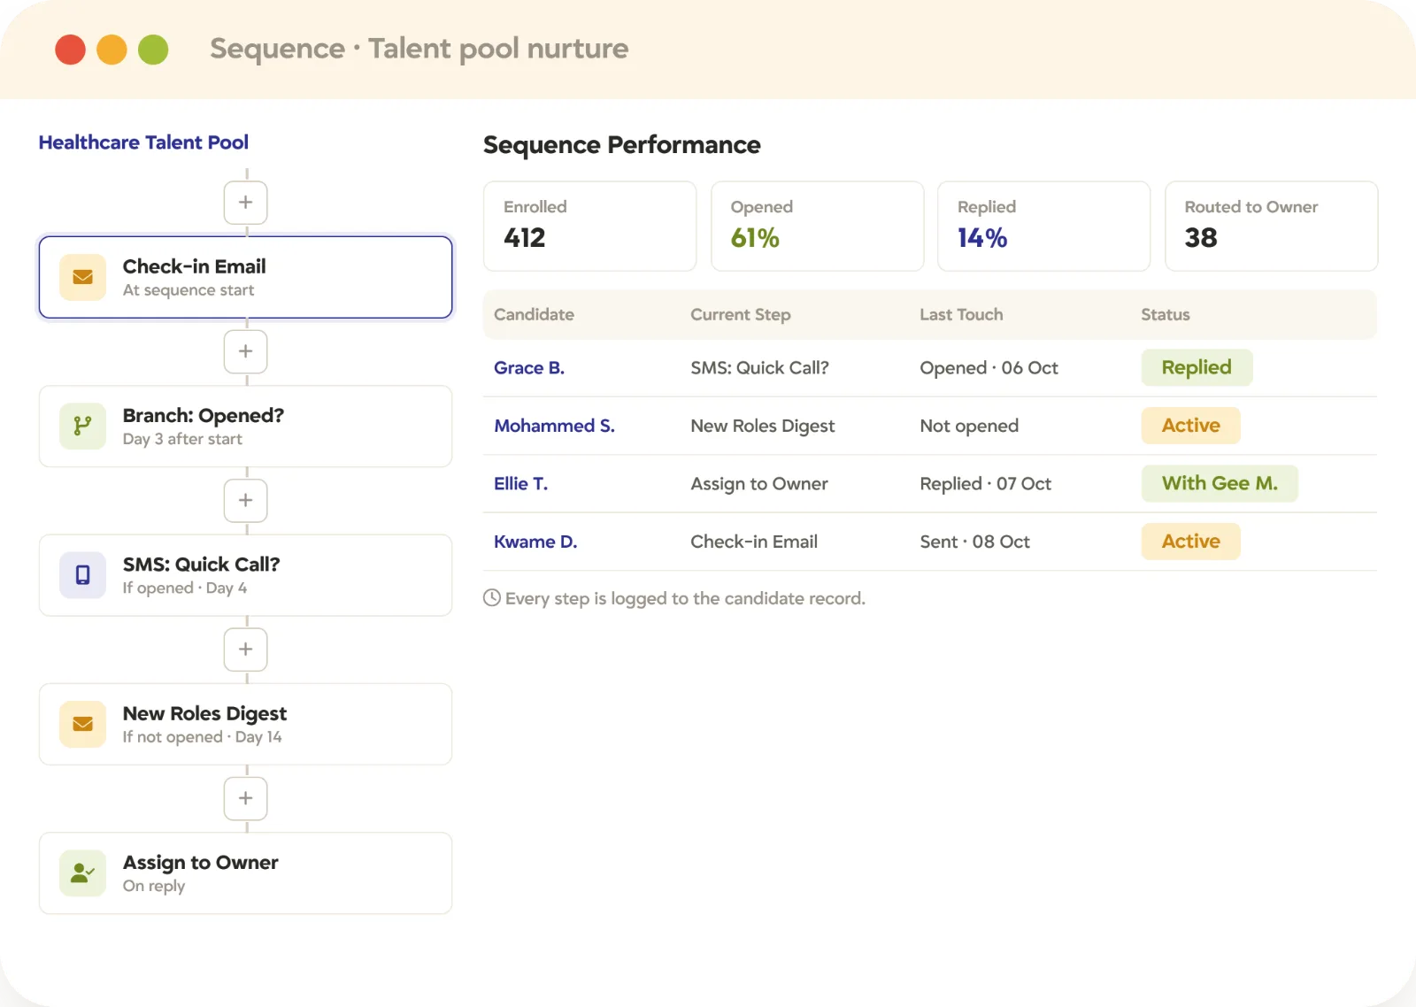Click the 'Replied · 07 Oct' last touch cell
This screenshot has height=1007, width=1416.
pyautogui.click(x=985, y=484)
